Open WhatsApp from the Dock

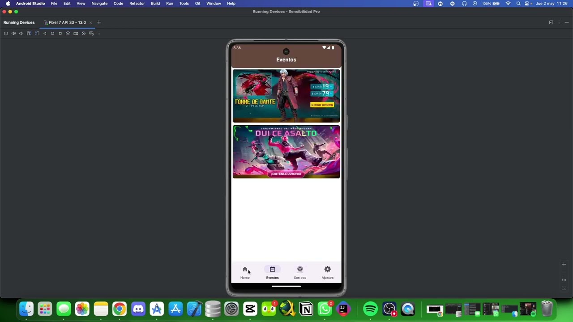(x=325, y=309)
